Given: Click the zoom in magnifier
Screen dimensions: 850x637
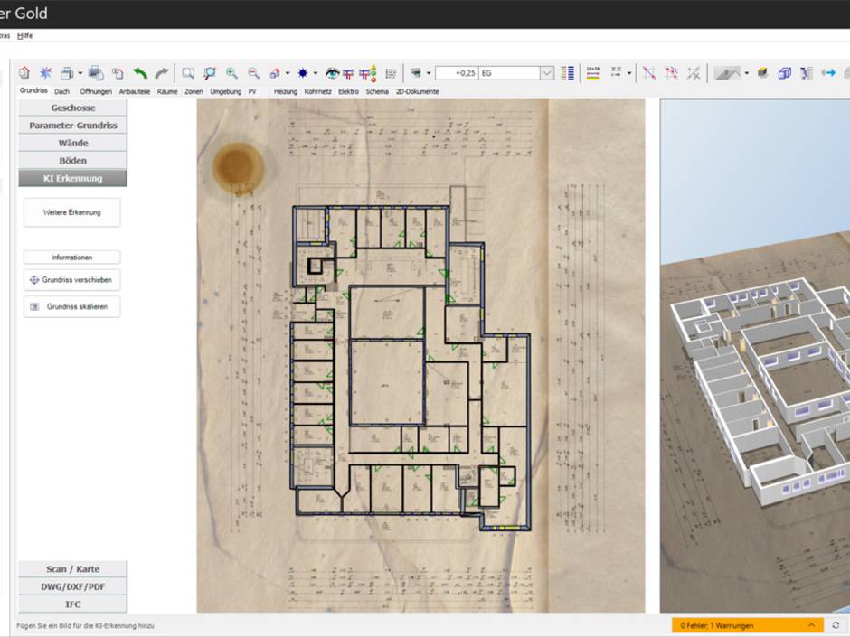Looking at the screenshot, I should point(231,73).
